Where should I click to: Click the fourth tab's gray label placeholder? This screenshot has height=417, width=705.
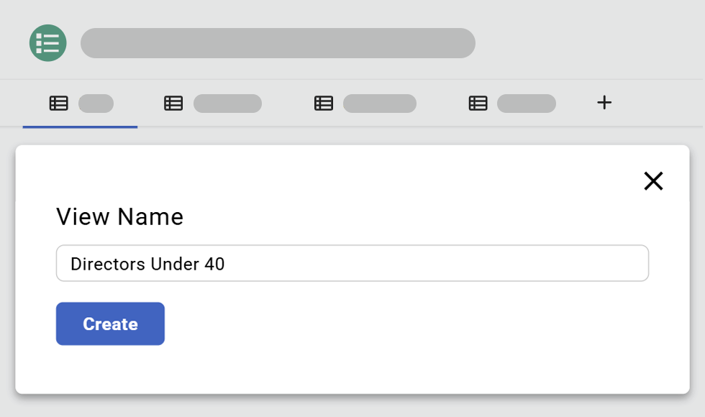tap(527, 104)
